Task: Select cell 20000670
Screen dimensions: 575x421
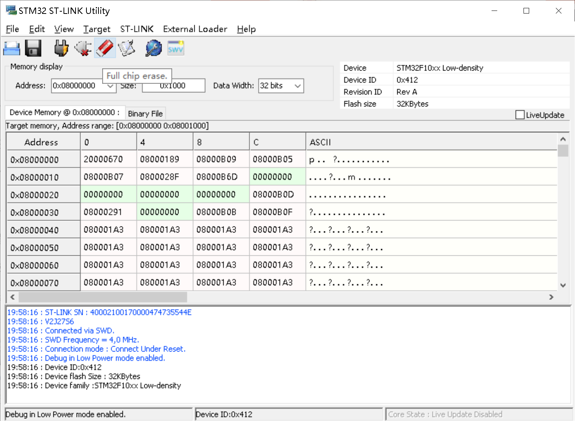Action: (109, 159)
